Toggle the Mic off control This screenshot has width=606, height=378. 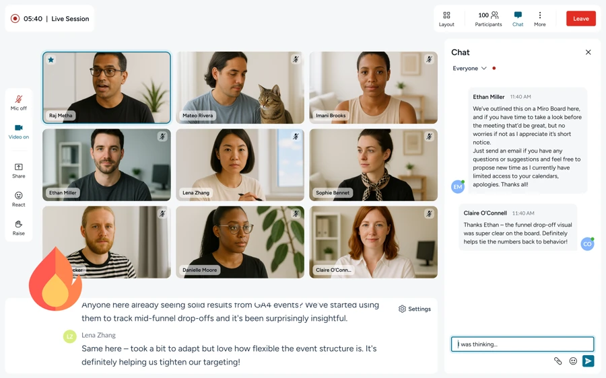point(19,103)
